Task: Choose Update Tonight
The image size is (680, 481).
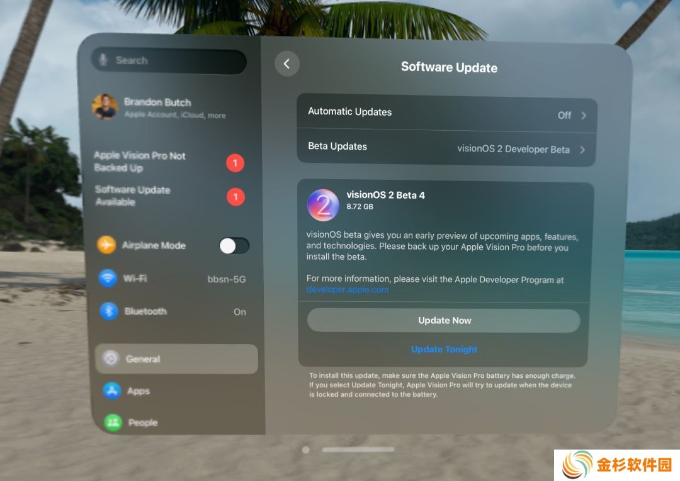Action: click(x=444, y=349)
